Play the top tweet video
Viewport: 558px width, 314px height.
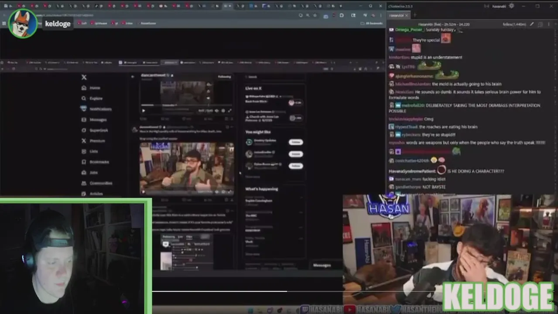click(144, 110)
